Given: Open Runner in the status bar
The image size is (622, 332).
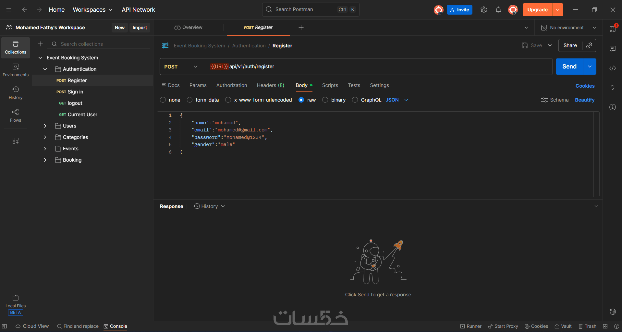Looking at the screenshot, I should 471,326.
